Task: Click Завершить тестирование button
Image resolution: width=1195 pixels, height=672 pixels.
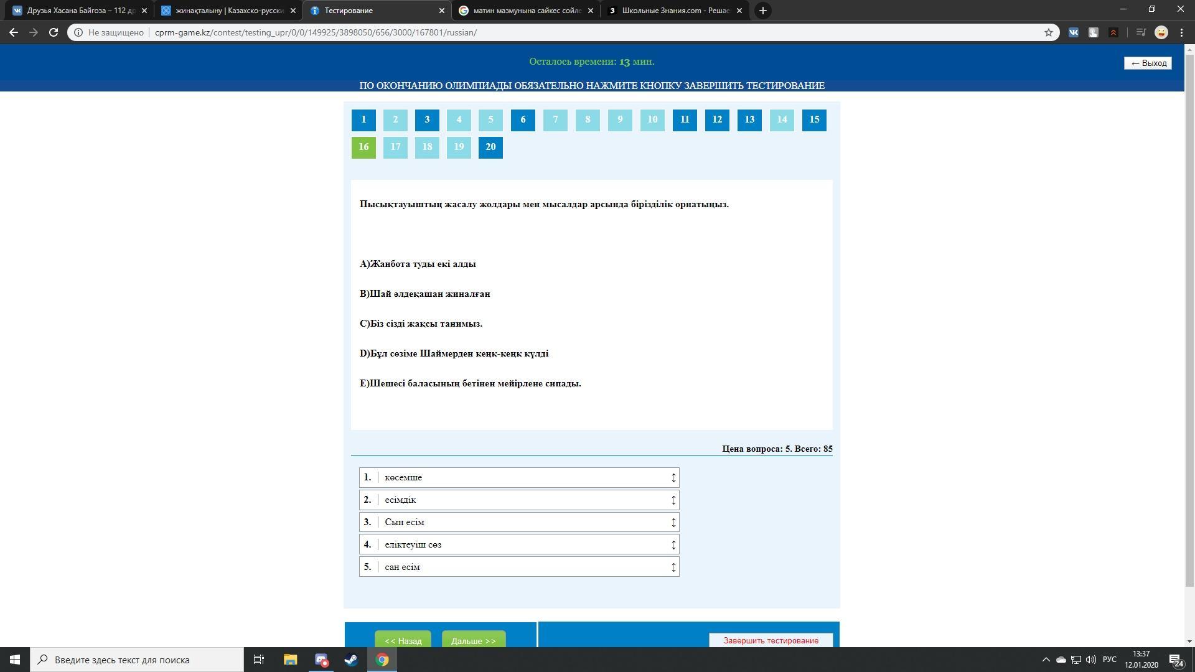Action: 771,640
